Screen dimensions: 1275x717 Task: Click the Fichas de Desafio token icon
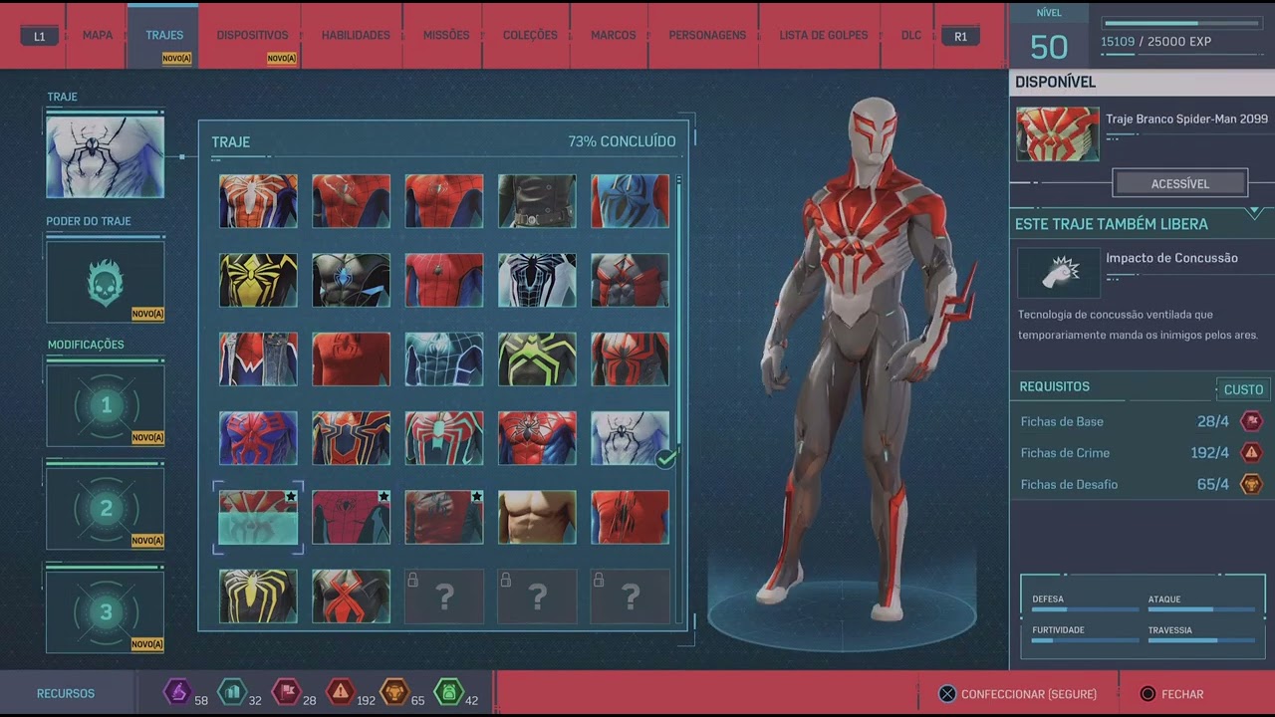1251,484
